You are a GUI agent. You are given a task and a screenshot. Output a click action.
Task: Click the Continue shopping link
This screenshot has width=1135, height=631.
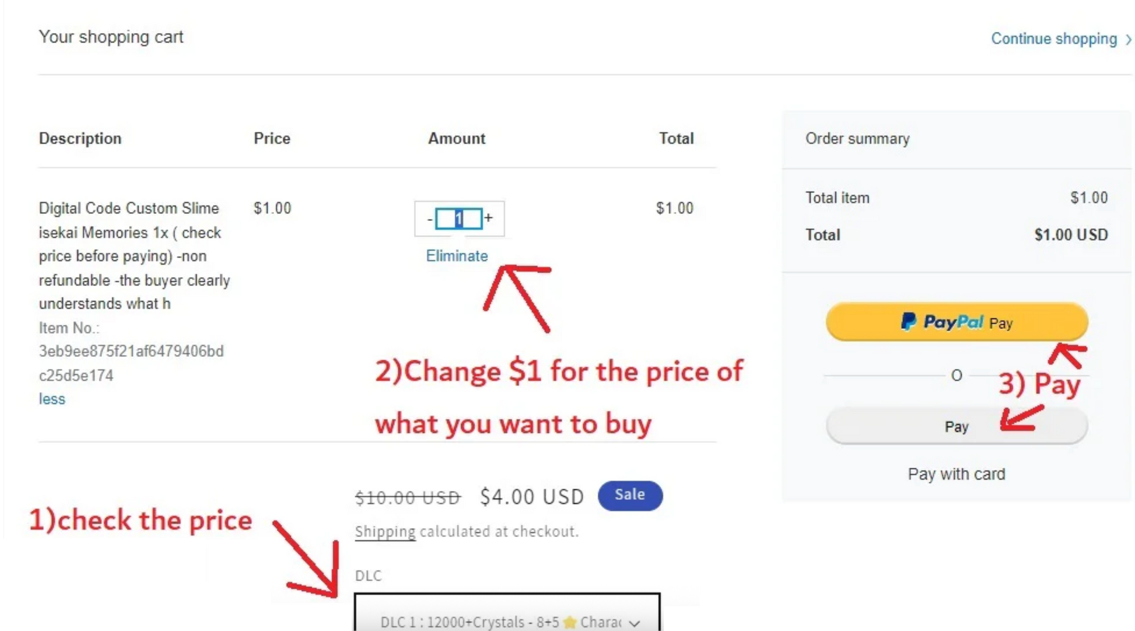1053,38
